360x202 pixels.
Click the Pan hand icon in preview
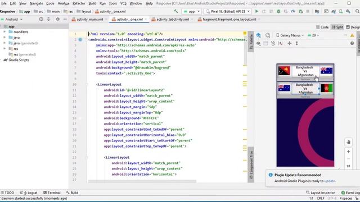coord(348,142)
